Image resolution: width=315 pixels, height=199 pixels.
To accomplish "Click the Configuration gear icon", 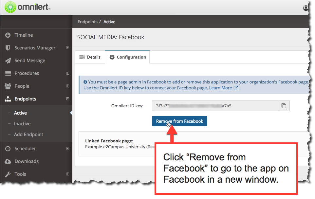I will tap(112, 57).
